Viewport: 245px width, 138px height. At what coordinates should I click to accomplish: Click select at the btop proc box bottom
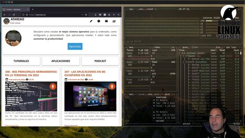pos(186,124)
